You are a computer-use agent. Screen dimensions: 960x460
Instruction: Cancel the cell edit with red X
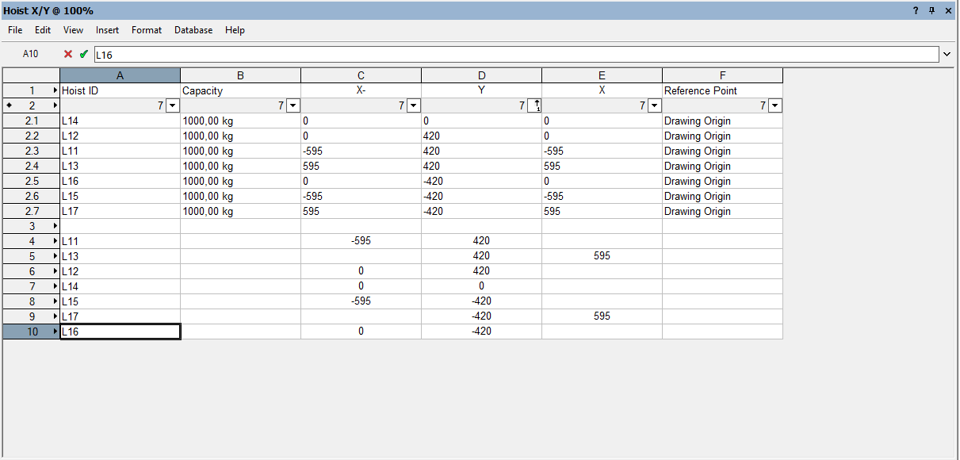68,54
